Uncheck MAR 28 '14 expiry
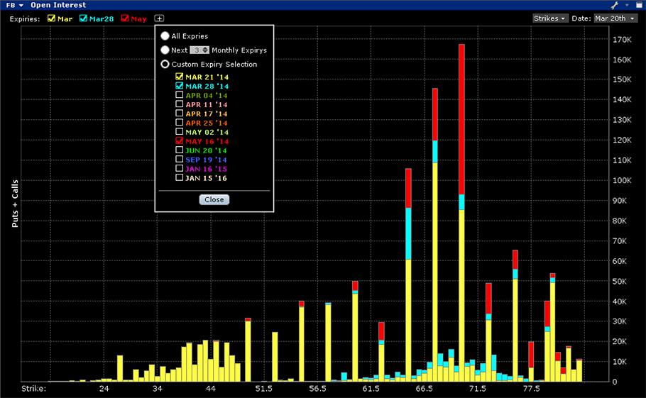Image resolution: width=646 pixels, height=398 pixels. pos(179,86)
